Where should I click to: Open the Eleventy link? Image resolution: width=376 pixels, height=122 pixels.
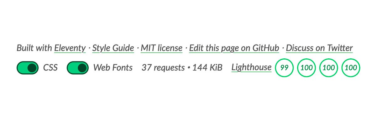70,48
